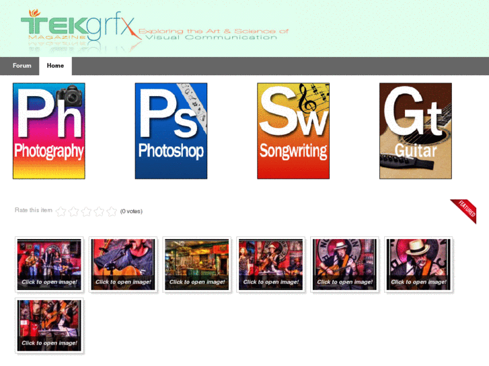Click the 'Rate this item' label
This screenshot has width=489, height=366.
(34, 210)
